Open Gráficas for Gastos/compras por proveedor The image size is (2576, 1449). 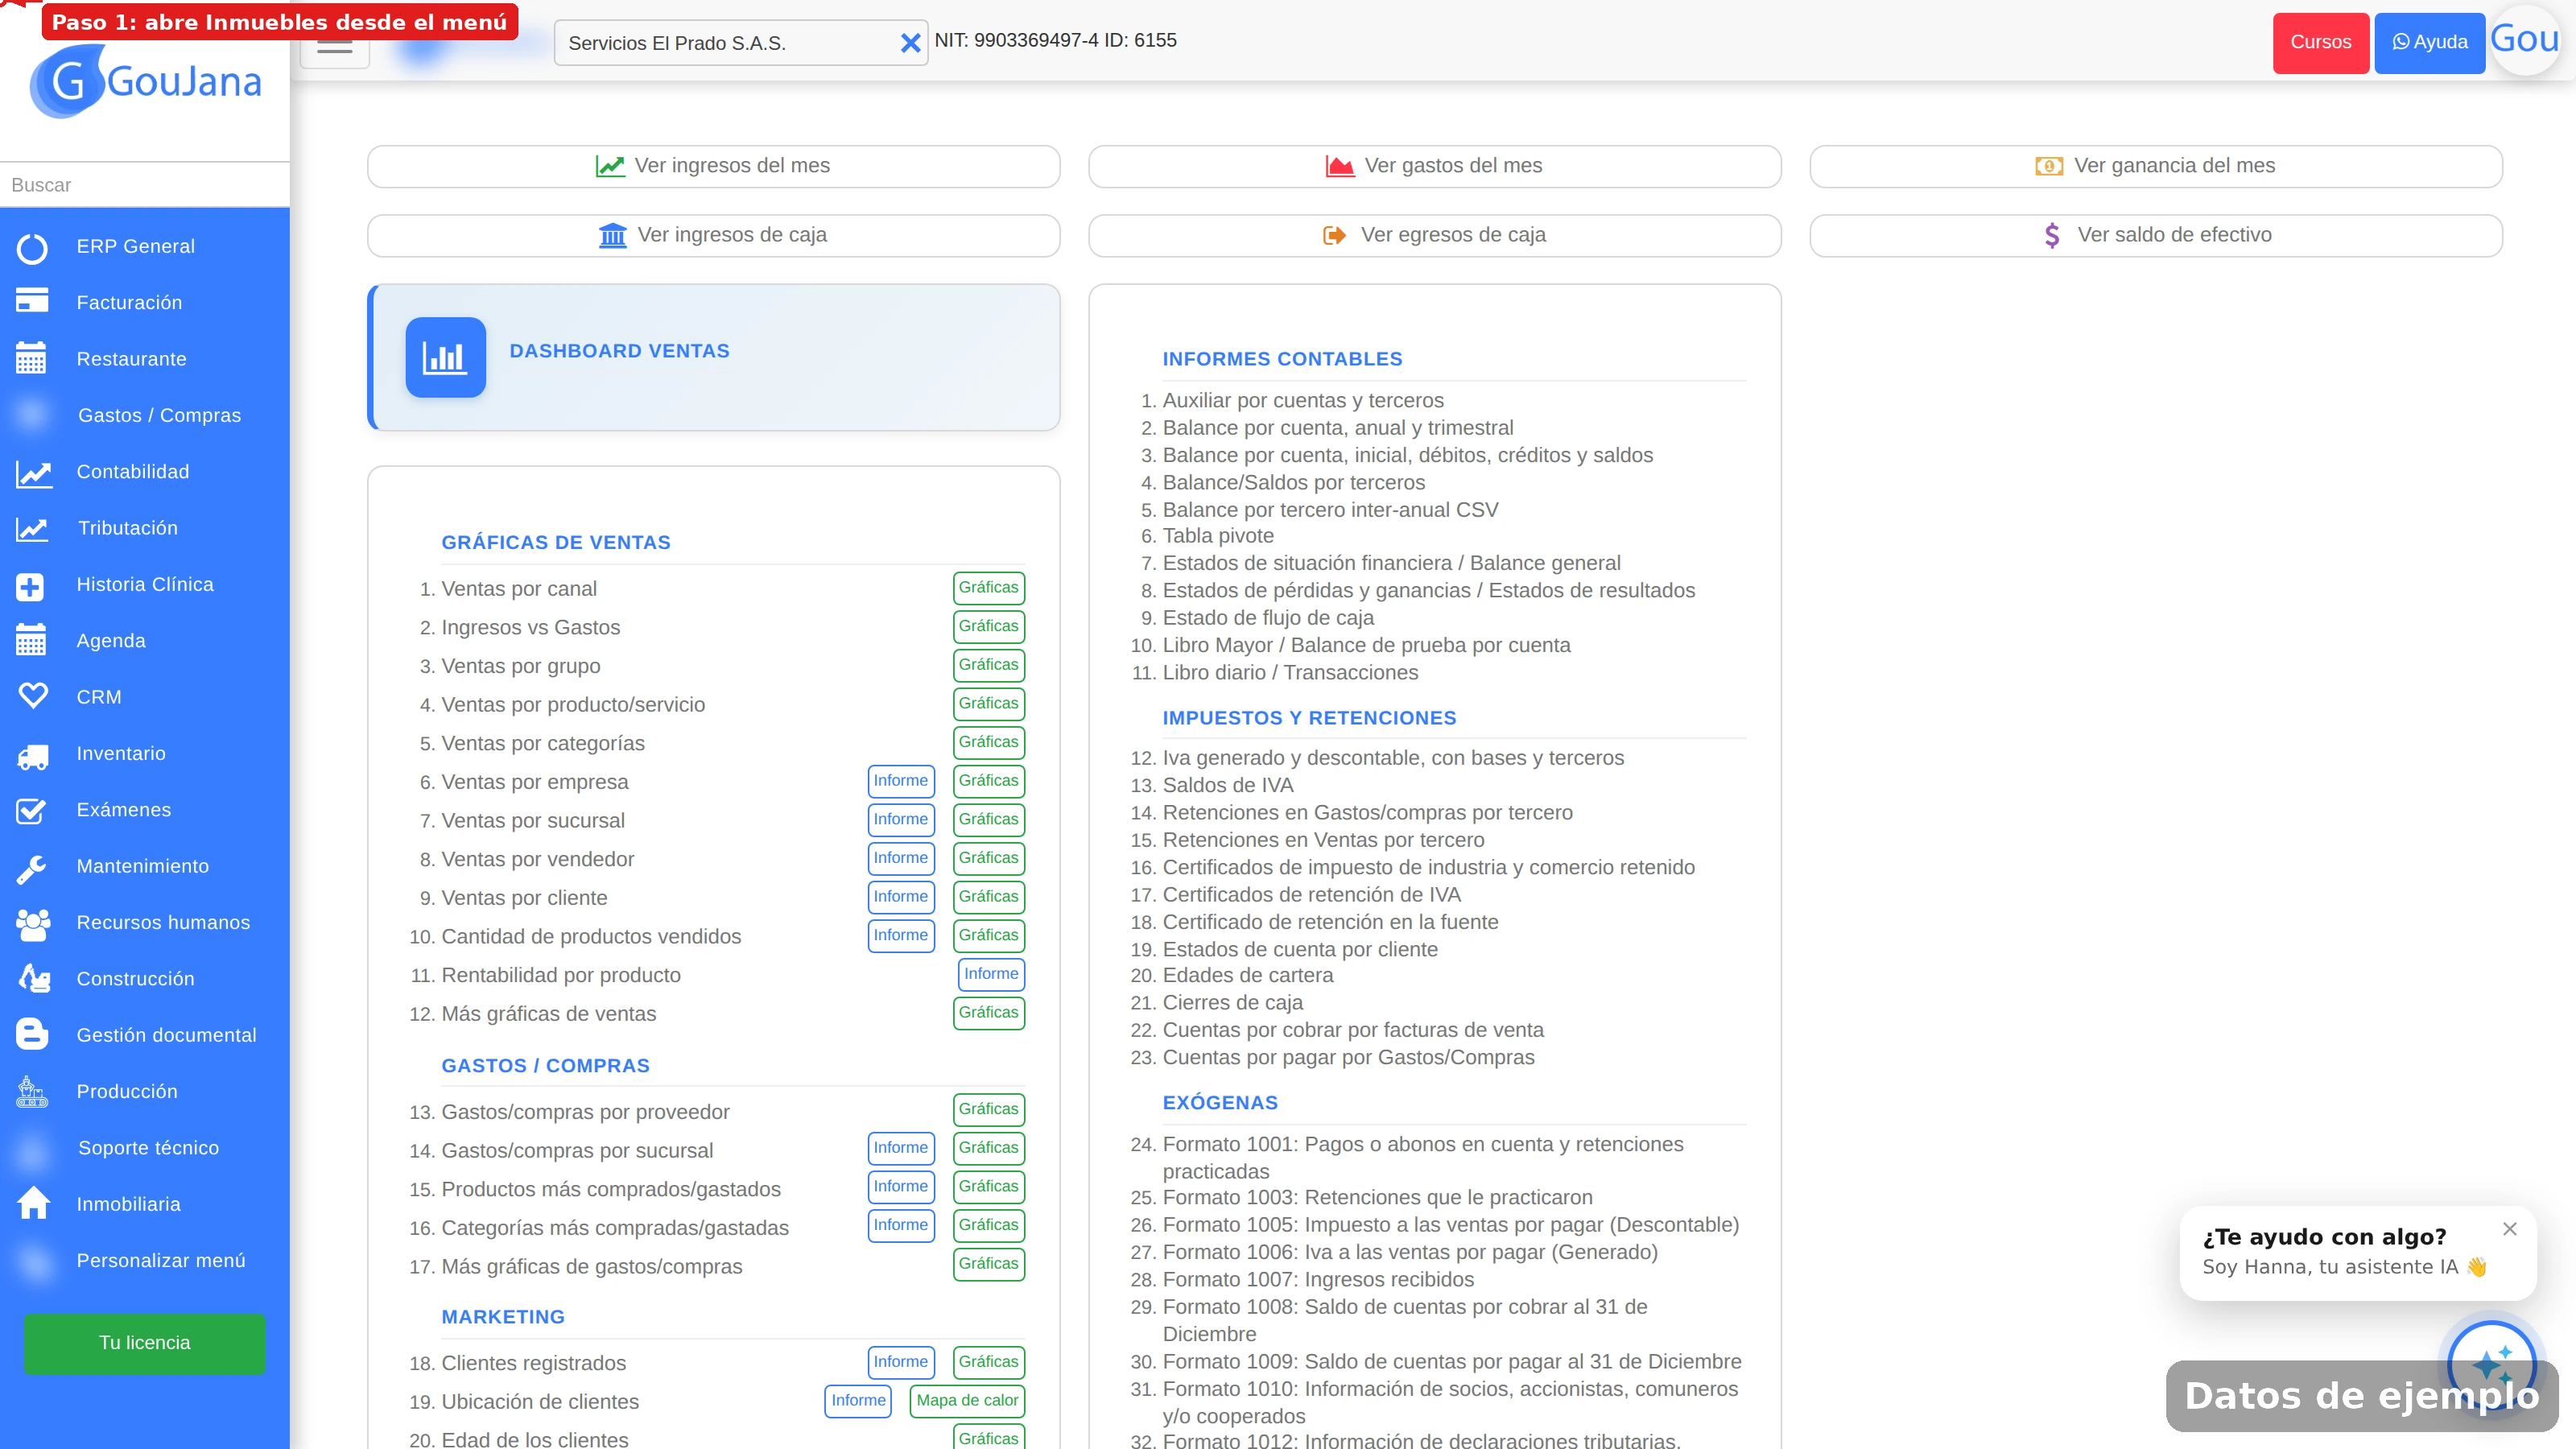[988, 1109]
